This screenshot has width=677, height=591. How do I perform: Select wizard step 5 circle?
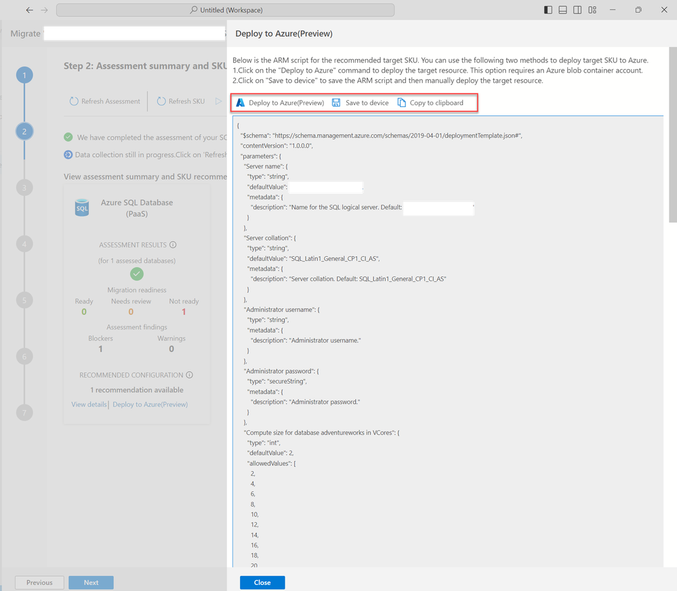click(24, 300)
